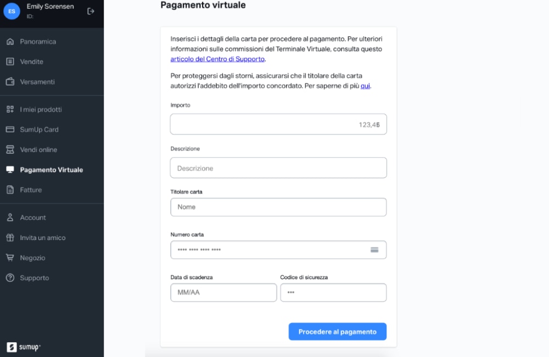The width and height of the screenshot is (549, 357).
Task: Open the I miei prodotti grid icon
Action: click(x=10, y=109)
